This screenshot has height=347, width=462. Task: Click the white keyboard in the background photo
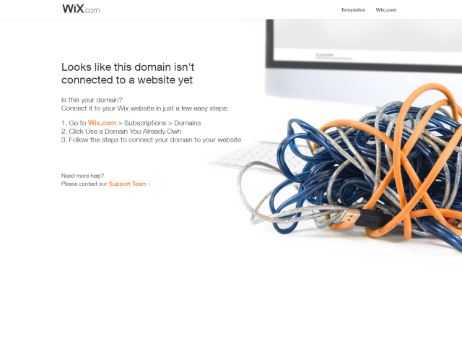coord(253,156)
